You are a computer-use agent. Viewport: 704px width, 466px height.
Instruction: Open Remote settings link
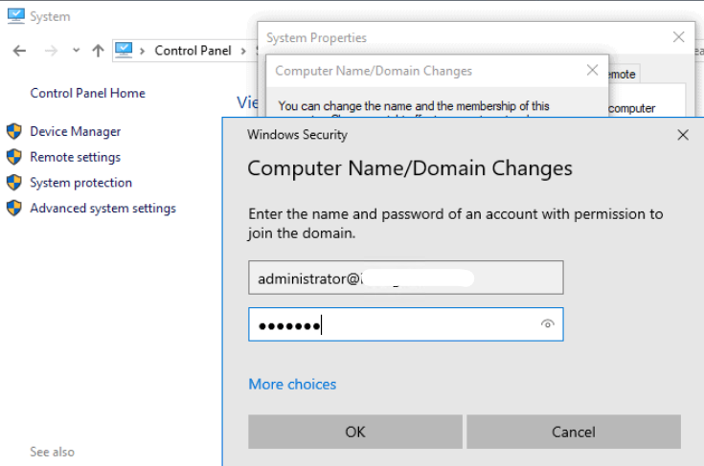point(75,157)
